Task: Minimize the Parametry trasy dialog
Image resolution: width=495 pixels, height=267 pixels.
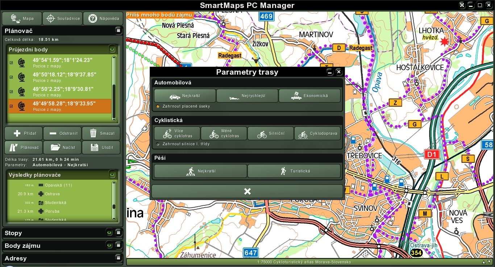Action: point(330,72)
